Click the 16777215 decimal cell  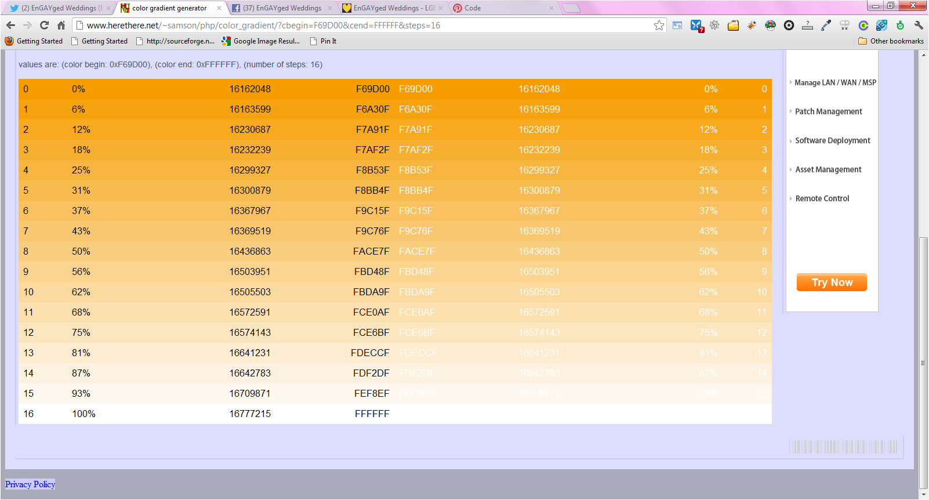coord(250,414)
